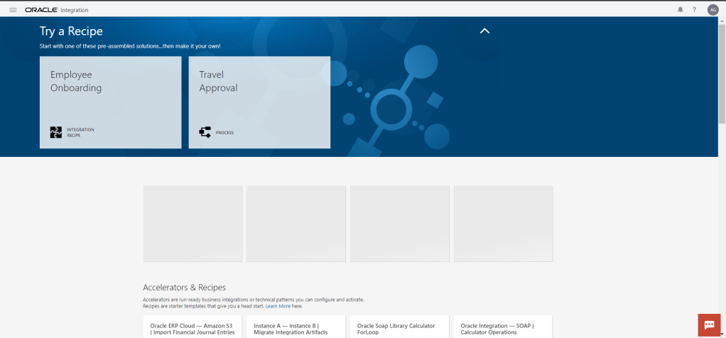Click the Process flow icon on Travel Approval

pyautogui.click(x=205, y=132)
